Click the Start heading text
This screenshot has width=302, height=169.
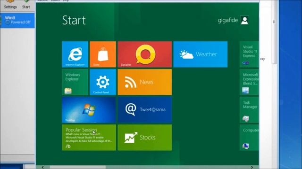74,20
